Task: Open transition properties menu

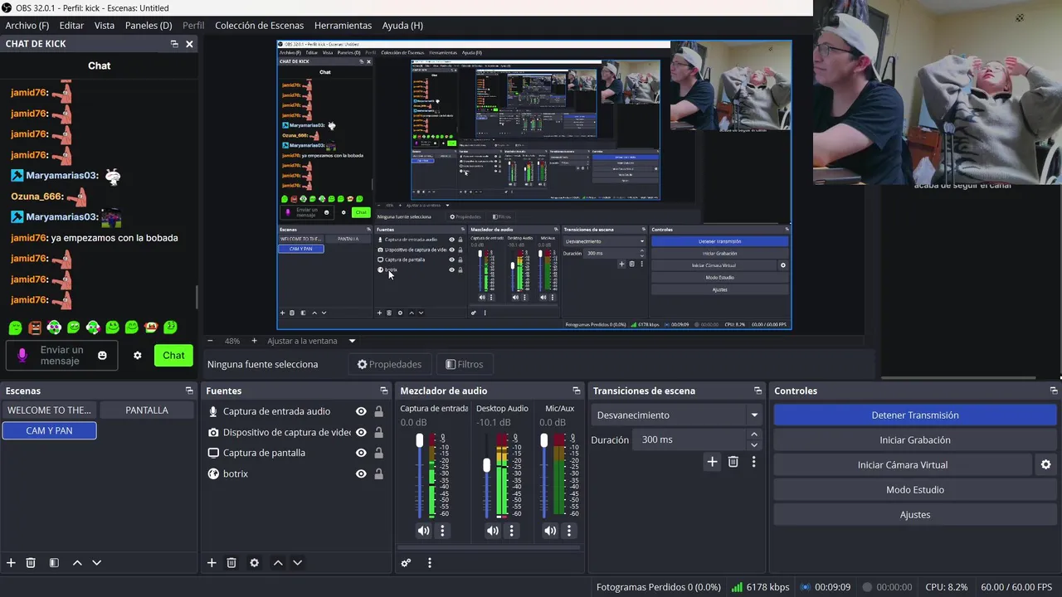Action: [753, 462]
